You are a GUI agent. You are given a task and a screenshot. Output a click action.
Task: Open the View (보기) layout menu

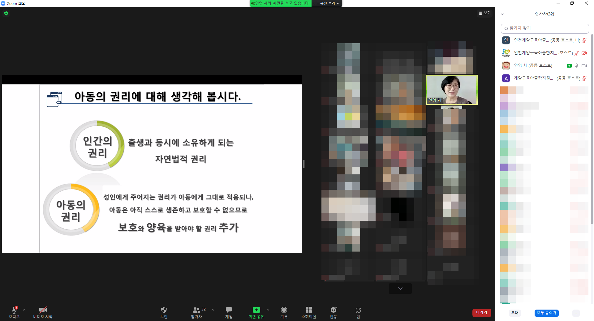484,13
